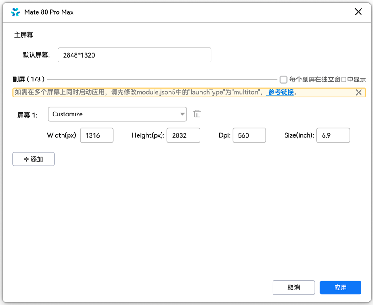
Task: Focus the default screen 2848*1320 field
Action: click(x=135, y=55)
